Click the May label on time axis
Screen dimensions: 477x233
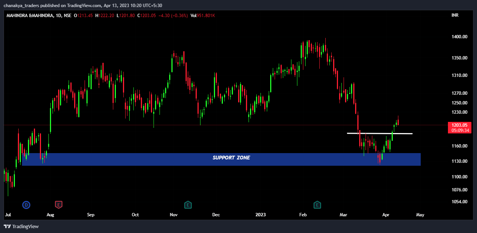click(x=420, y=215)
